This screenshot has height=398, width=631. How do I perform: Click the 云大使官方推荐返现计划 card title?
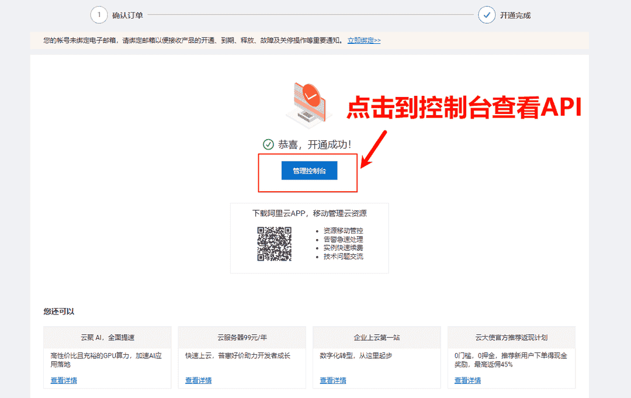click(x=511, y=337)
